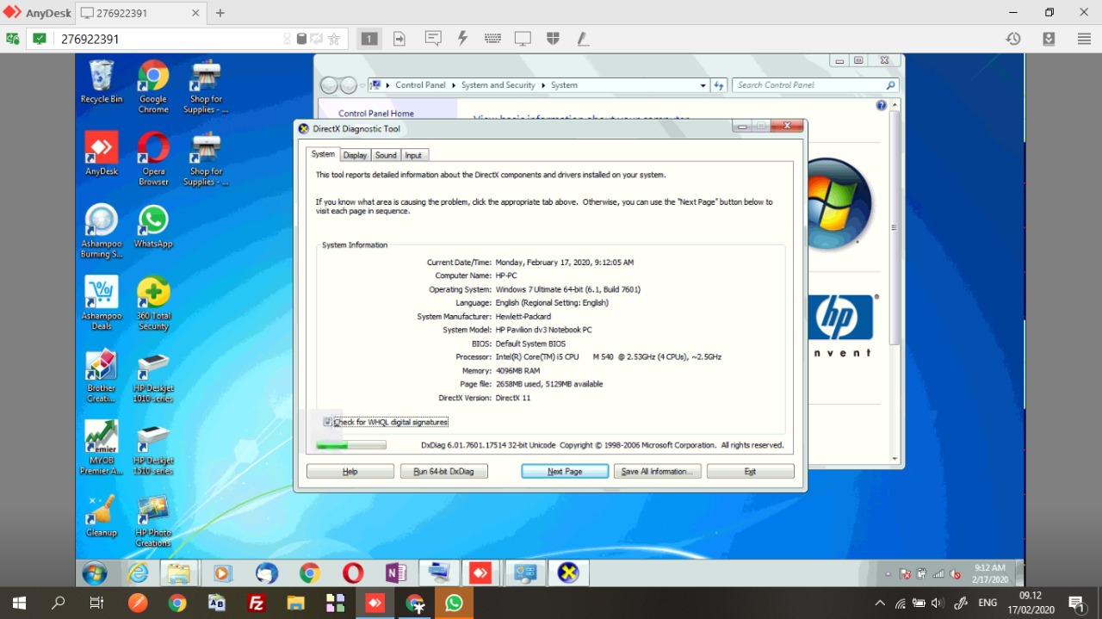Switch to the Sound tab in DxDiag
The image size is (1102, 619).
click(386, 155)
